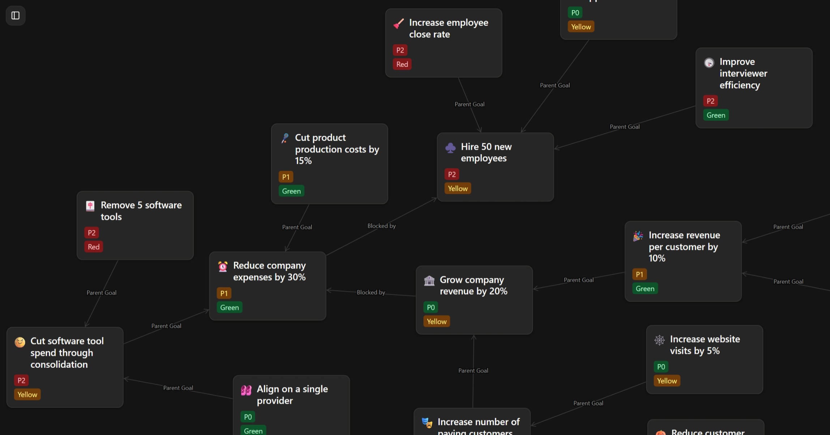Click the Yellow tag on Hire 50 new employees
The width and height of the screenshot is (830, 435).
coord(458,188)
